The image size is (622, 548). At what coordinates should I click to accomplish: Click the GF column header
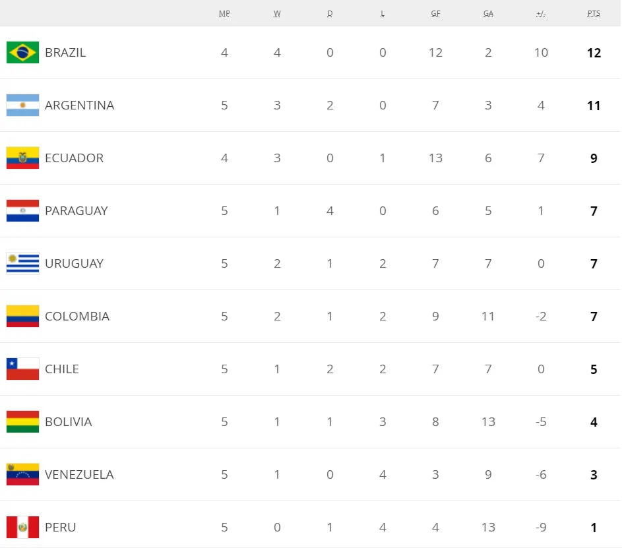pyautogui.click(x=435, y=13)
